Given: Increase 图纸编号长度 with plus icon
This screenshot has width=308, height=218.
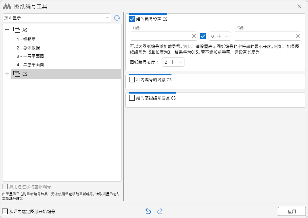Looking at the screenshot, I should pos(173,62).
